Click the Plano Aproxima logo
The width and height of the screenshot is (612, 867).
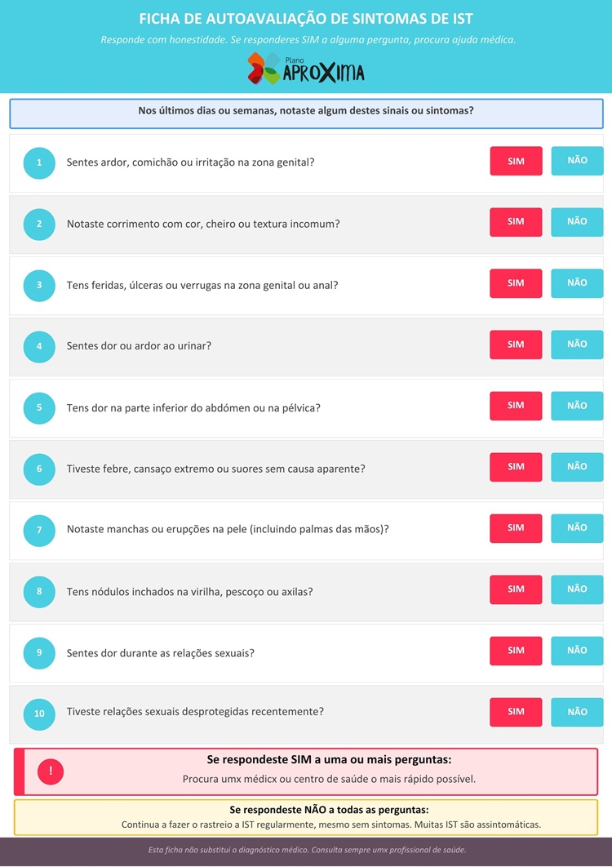click(x=306, y=69)
